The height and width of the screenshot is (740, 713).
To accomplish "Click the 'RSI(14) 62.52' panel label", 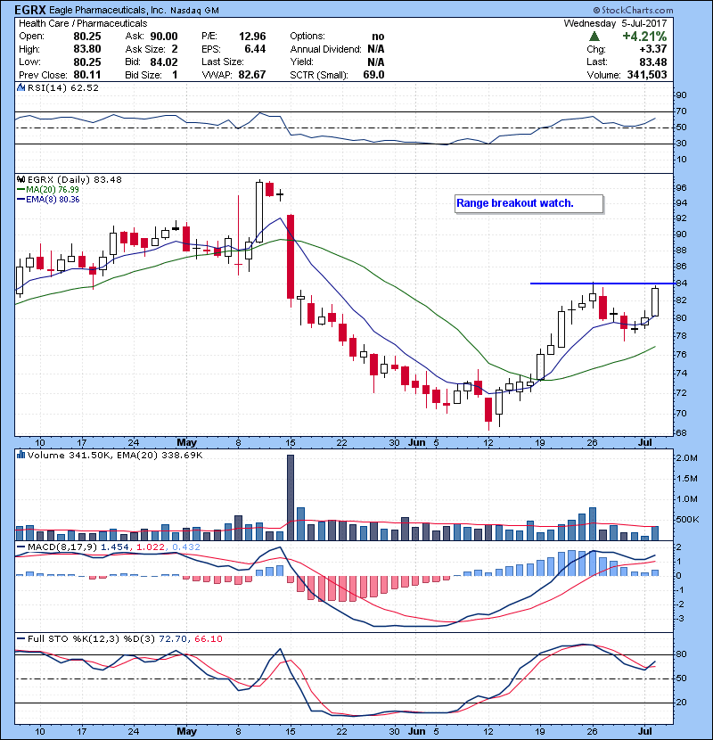I will pos(63,87).
